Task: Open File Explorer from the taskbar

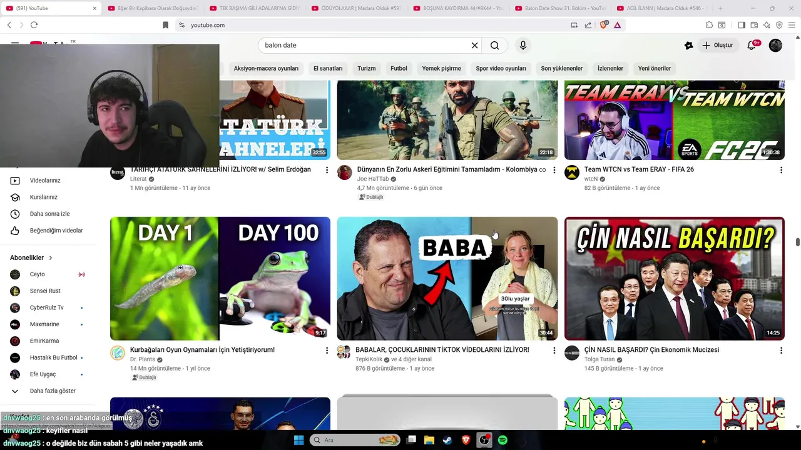Action: 429,440
